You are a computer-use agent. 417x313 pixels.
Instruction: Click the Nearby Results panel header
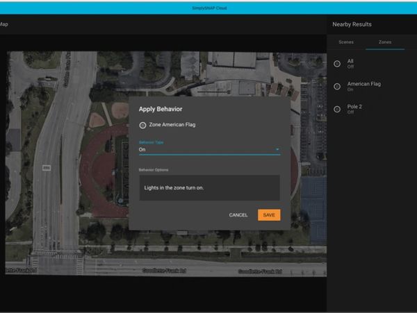pyautogui.click(x=351, y=24)
